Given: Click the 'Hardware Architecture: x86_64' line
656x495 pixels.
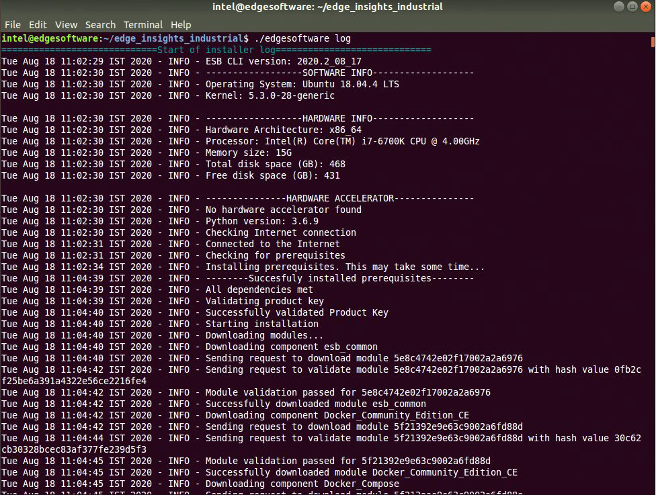Looking at the screenshot, I should click(x=181, y=130).
